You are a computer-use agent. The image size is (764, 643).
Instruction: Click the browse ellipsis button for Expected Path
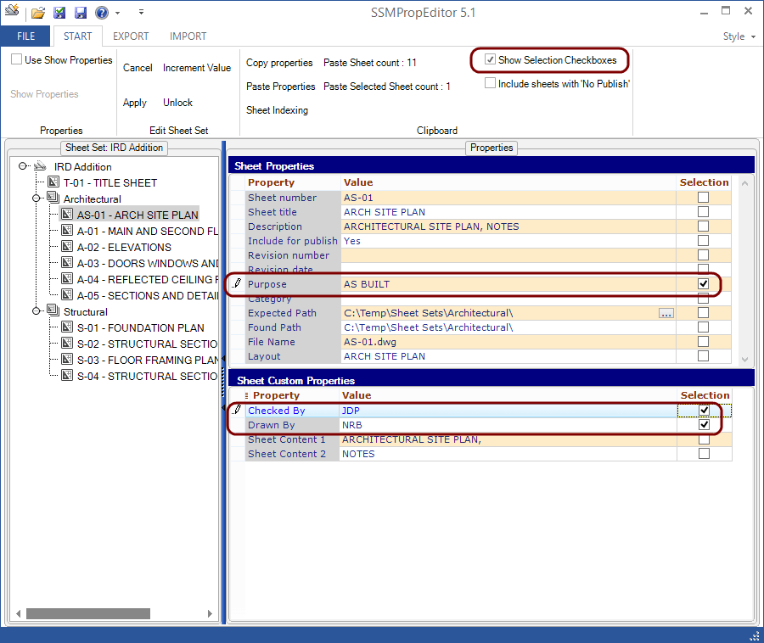coord(666,313)
